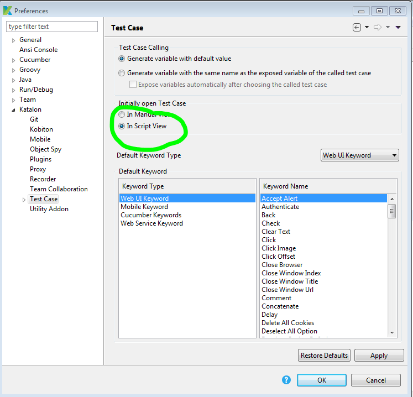This screenshot has width=413, height=397.
Task: Click the forward navigation arrow
Action: (378, 27)
